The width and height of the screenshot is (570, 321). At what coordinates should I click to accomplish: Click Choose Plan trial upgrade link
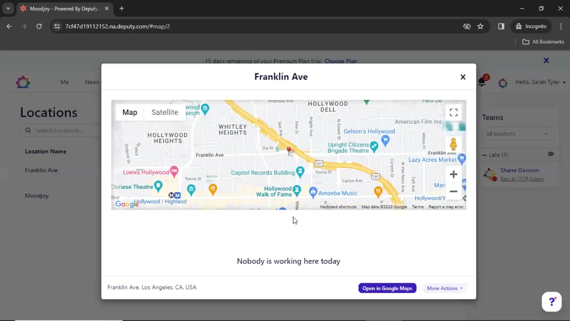click(341, 61)
